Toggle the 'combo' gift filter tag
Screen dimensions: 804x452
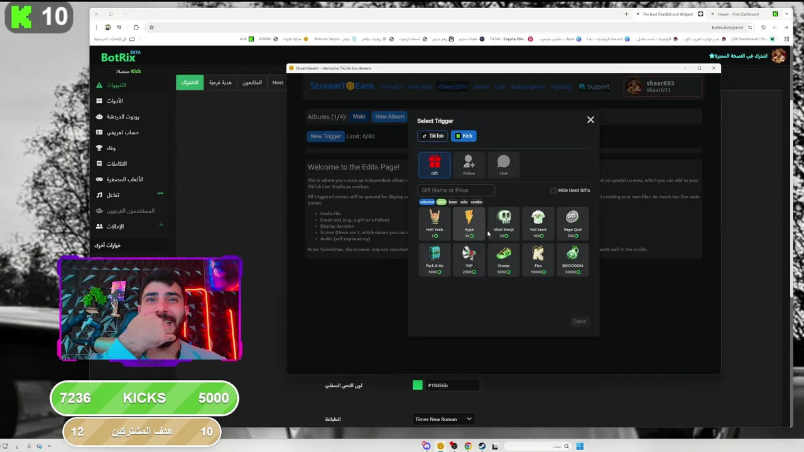[476, 202]
